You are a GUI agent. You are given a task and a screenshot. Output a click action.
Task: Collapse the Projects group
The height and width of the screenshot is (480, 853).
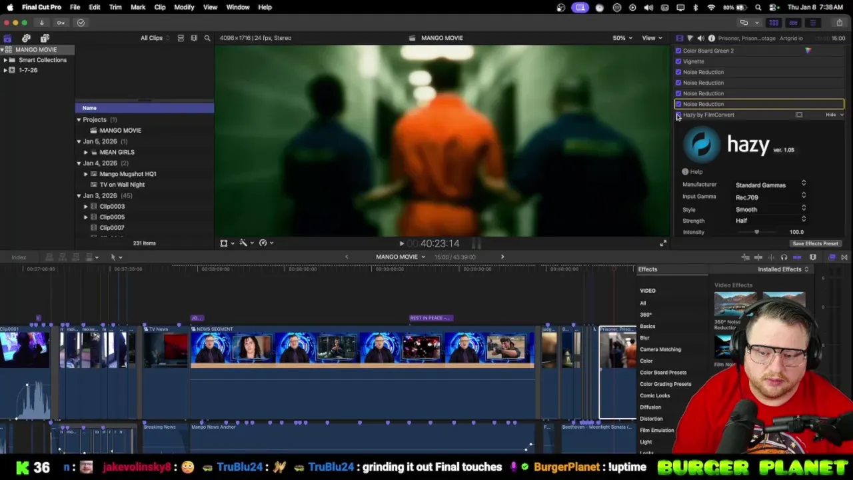coord(79,120)
